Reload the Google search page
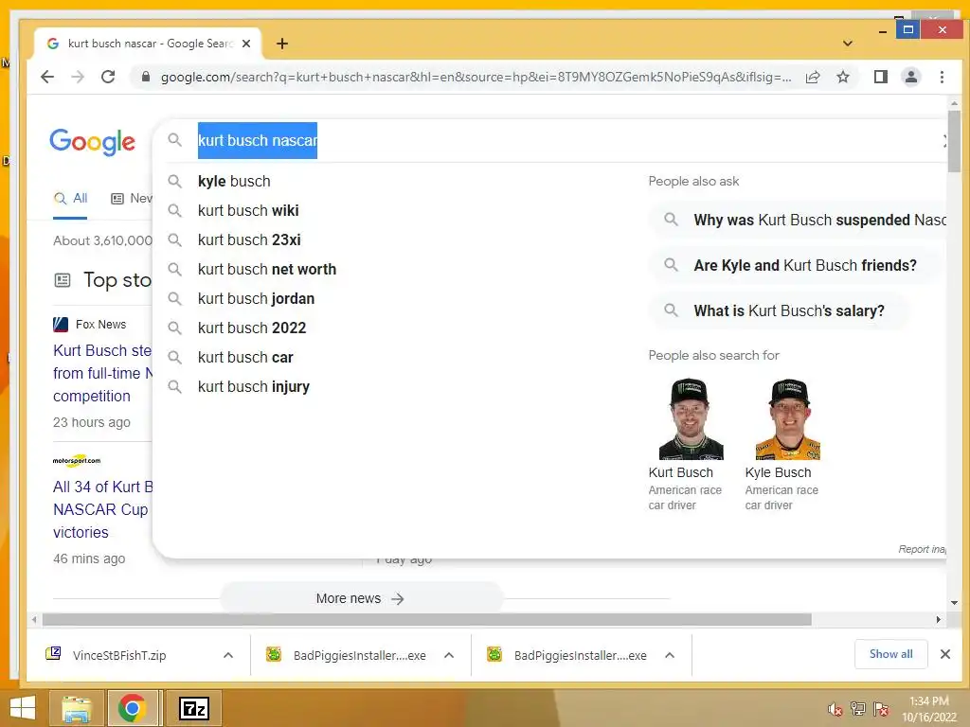This screenshot has height=727, width=970. [108, 77]
